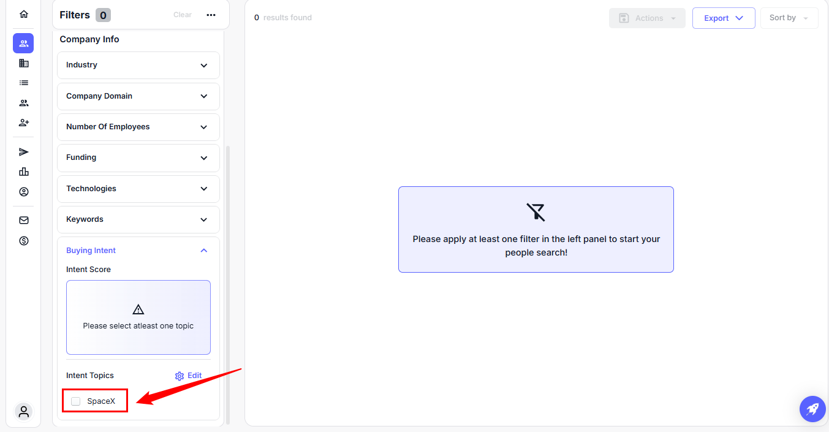The image size is (829, 432).
Task: Click Edit next to Intent Topics
Action: coord(189,376)
